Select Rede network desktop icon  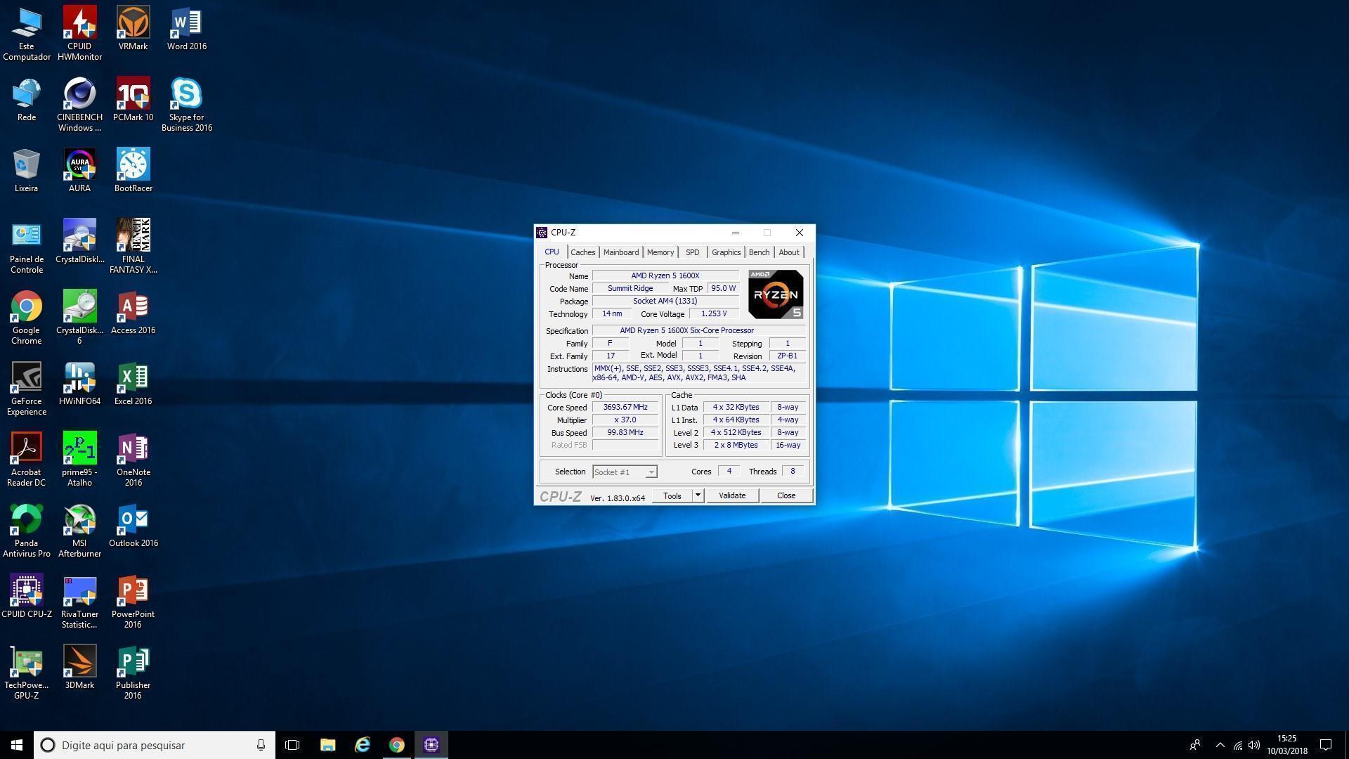coord(27,99)
